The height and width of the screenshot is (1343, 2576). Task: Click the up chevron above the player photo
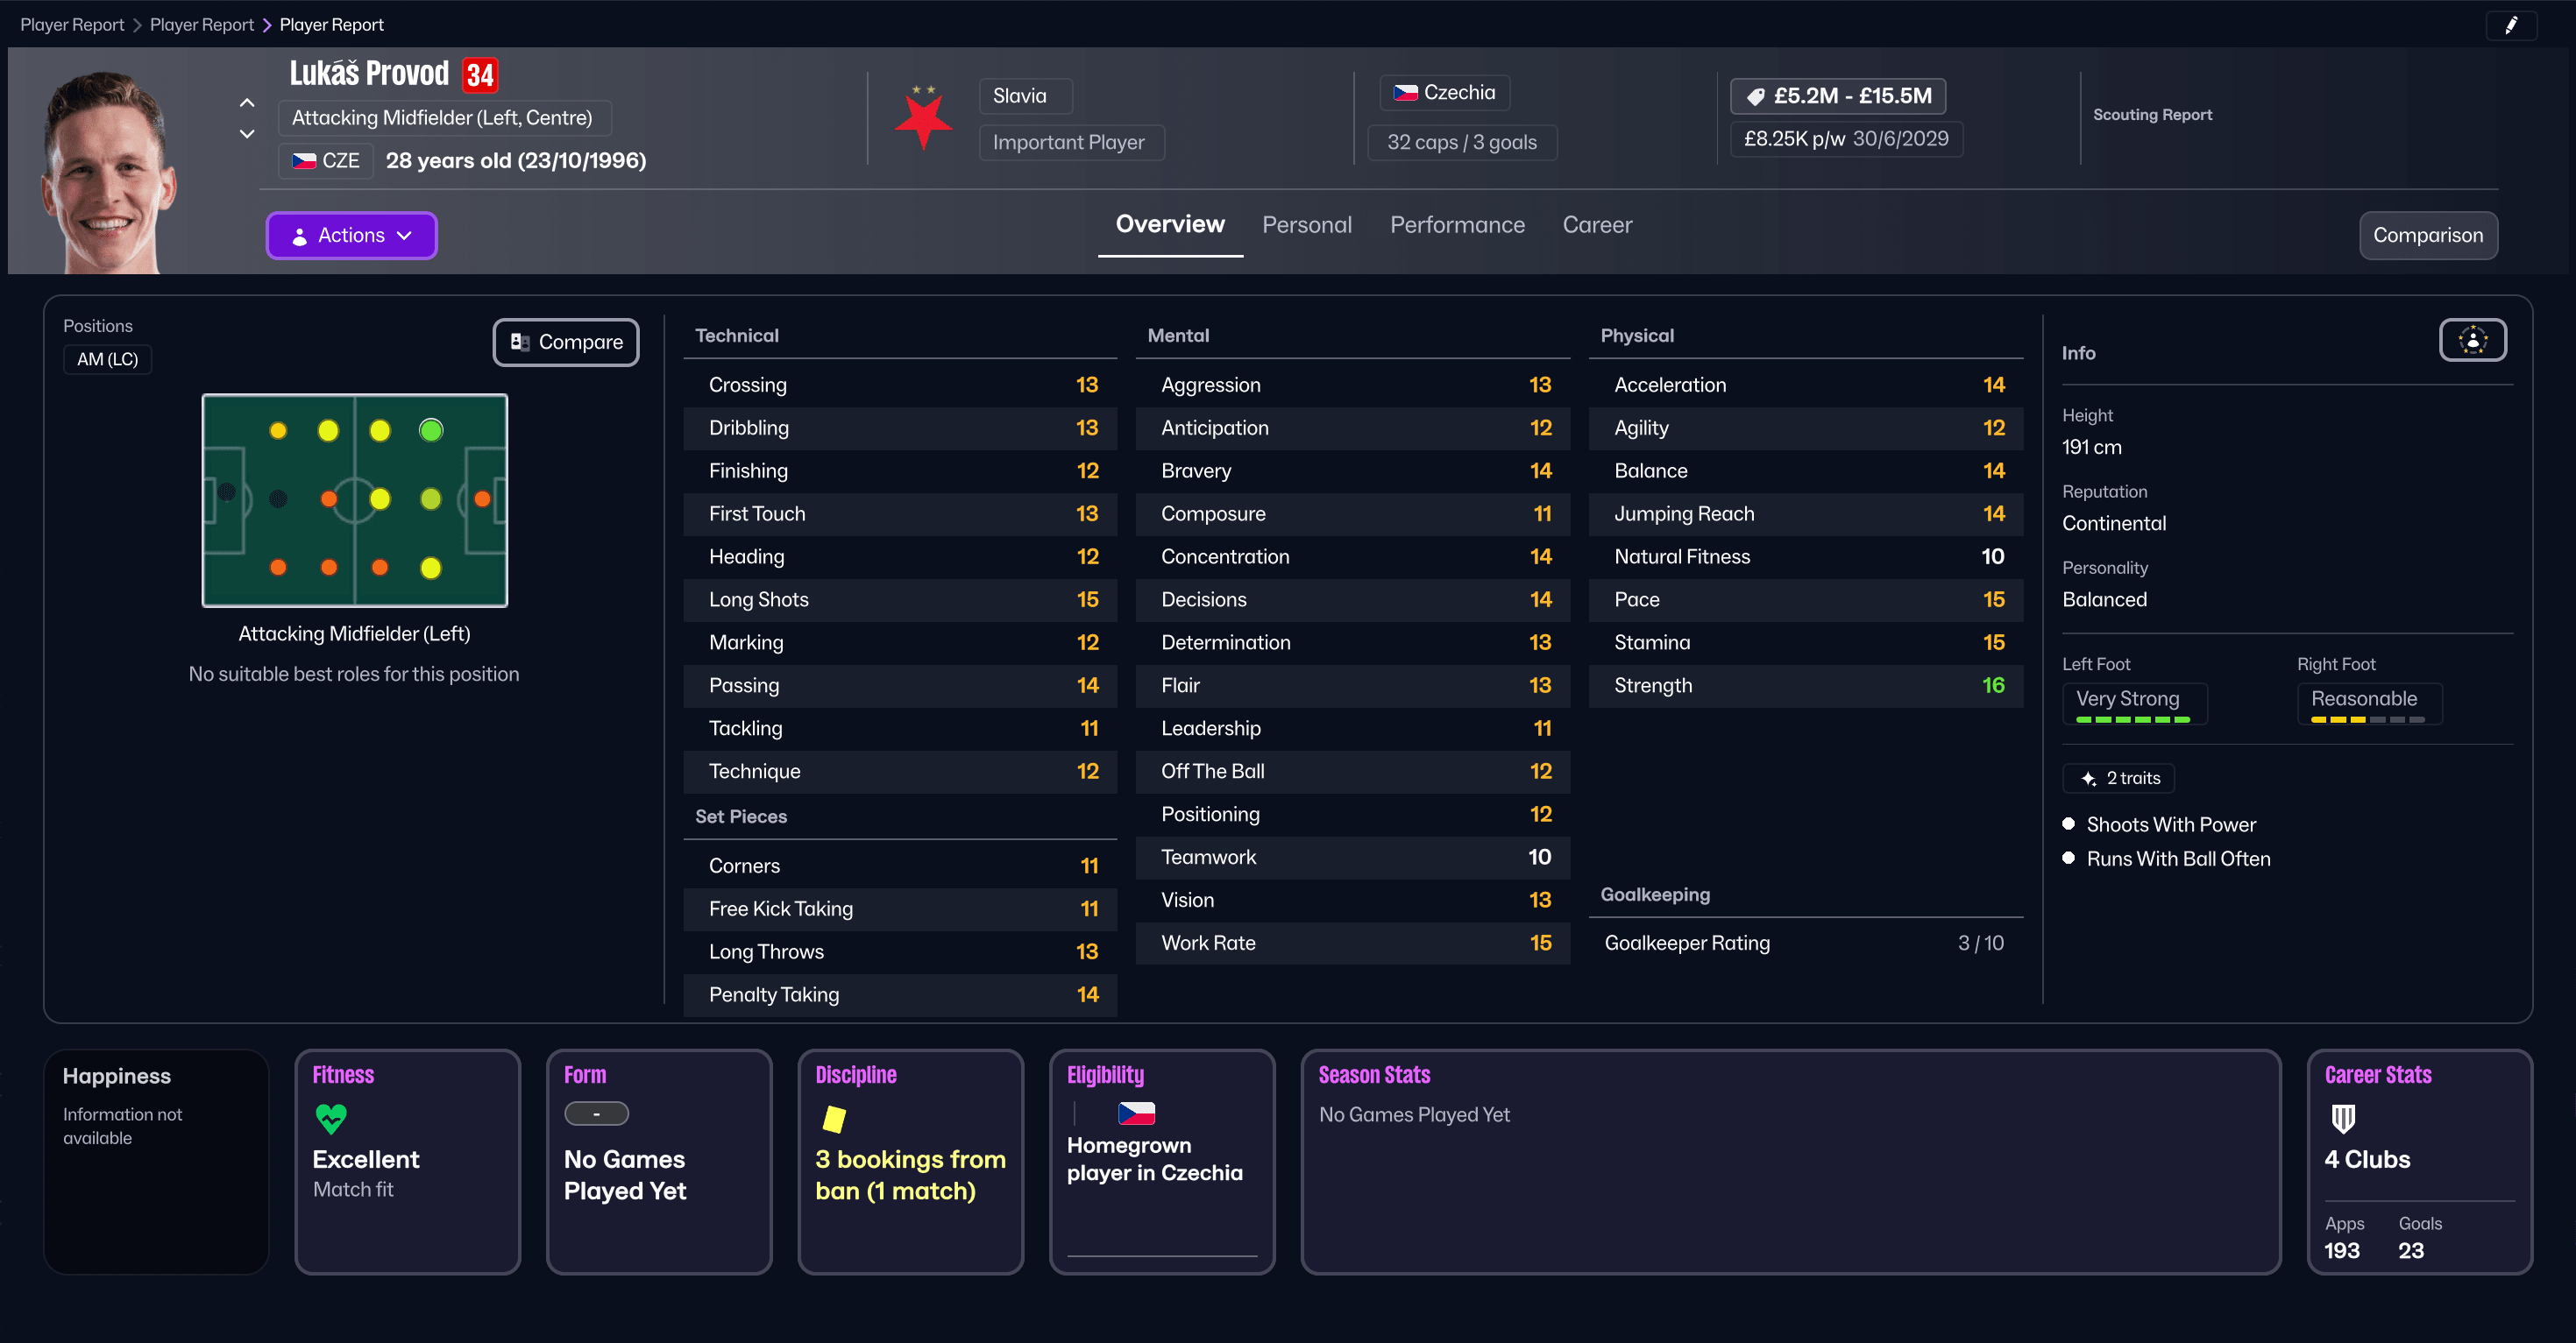pos(246,102)
